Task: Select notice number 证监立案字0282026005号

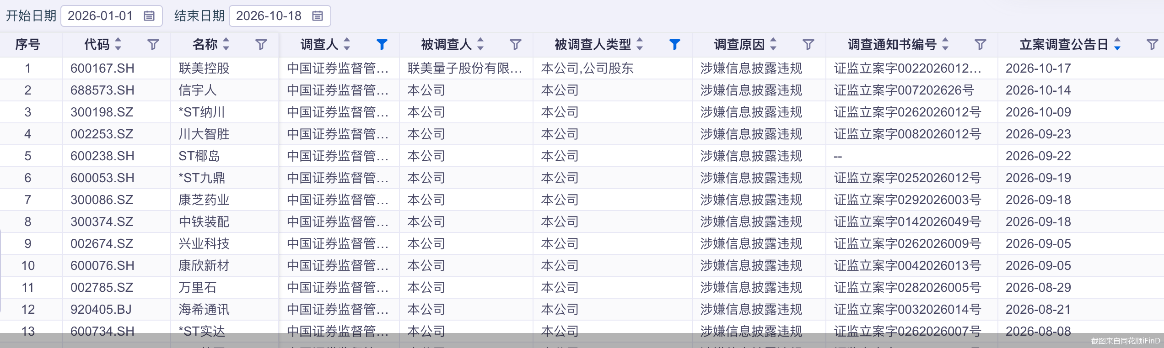Action: 908,288
